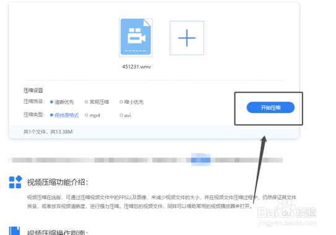This screenshot has height=235, width=336.
Task: Choose mp4 output format
Action: pos(92,115)
